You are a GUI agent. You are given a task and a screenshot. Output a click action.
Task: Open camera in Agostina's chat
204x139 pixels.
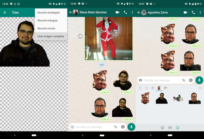[191, 80]
